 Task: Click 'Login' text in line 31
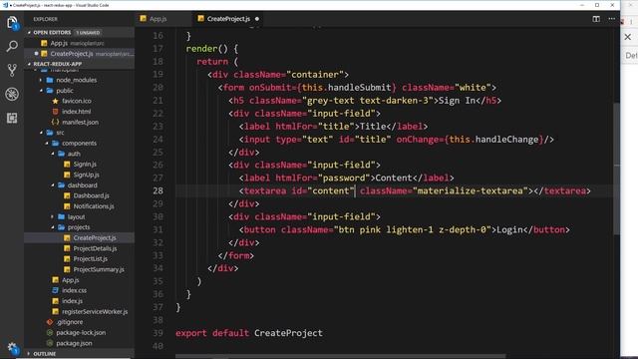(509, 230)
